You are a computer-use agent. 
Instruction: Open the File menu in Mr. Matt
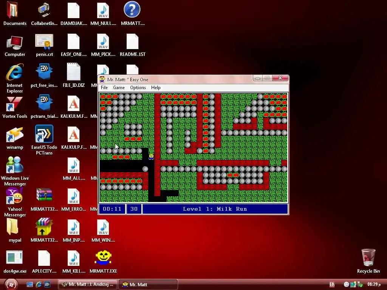point(104,88)
